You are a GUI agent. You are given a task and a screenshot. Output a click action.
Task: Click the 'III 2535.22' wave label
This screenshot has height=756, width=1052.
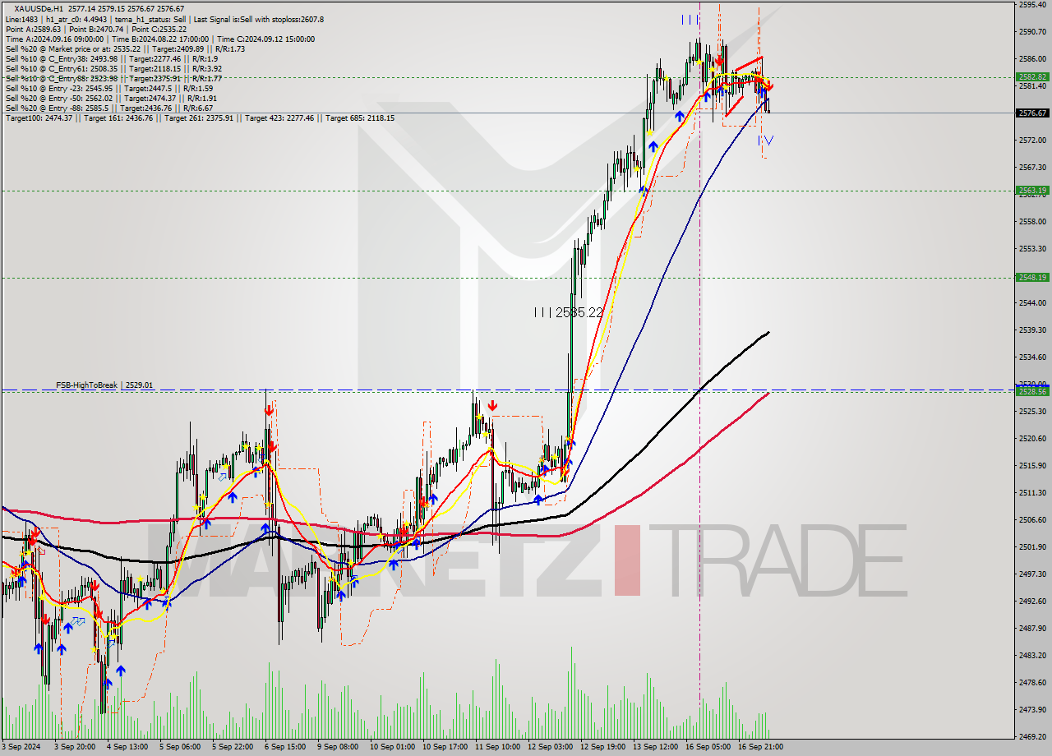tap(568, 312)
